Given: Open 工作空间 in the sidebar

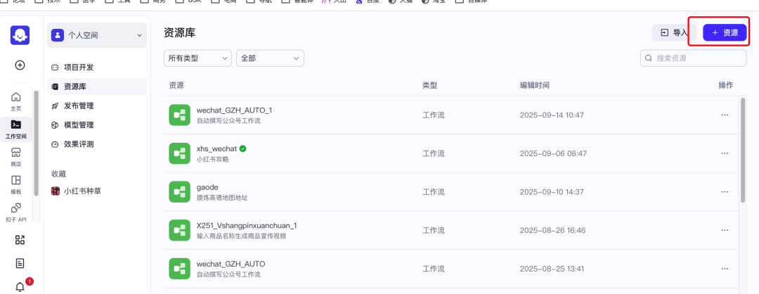Looking at the screenshot, I should 16,129.
